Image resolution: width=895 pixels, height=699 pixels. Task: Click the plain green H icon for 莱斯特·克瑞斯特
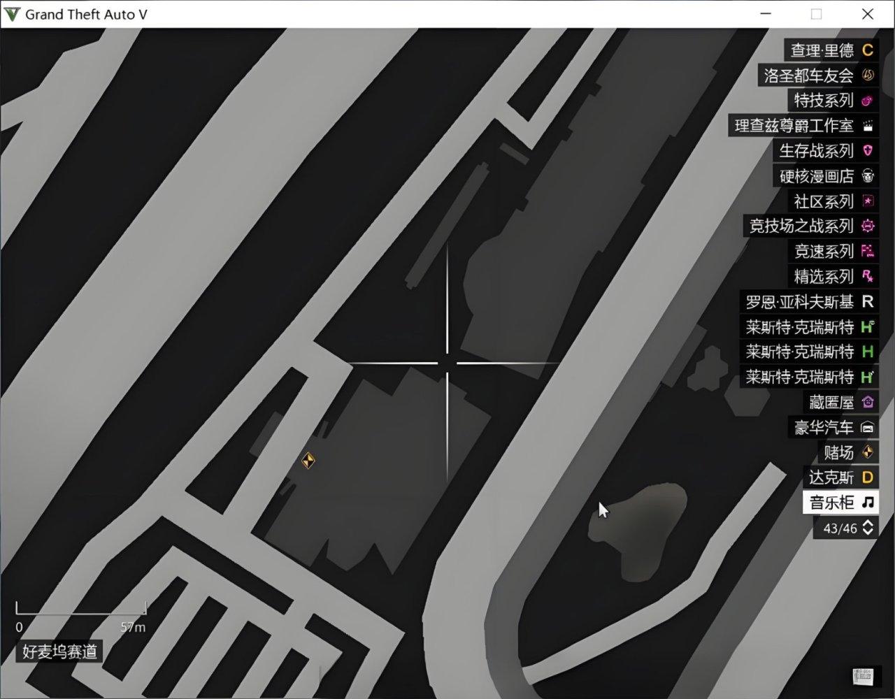coord(868,352)
